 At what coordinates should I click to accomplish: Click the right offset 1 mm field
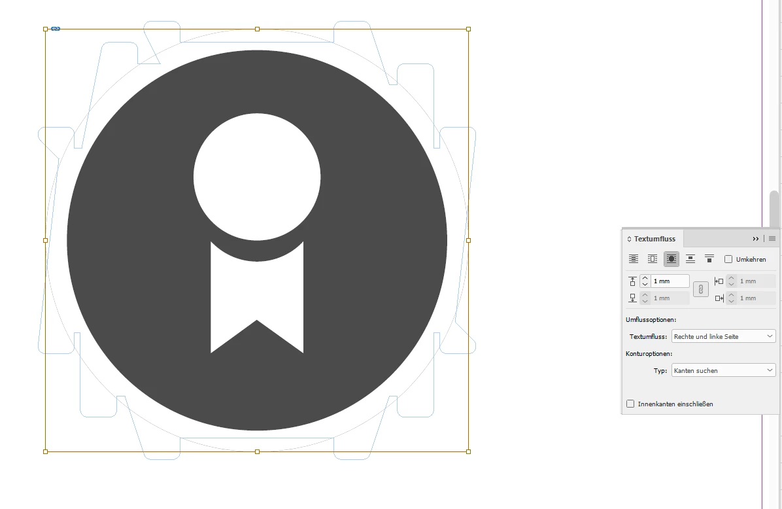pyautogui.click(x=756, y=298)
